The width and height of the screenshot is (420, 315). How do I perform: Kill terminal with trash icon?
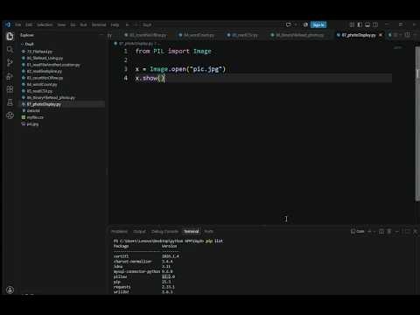[389, 231]
